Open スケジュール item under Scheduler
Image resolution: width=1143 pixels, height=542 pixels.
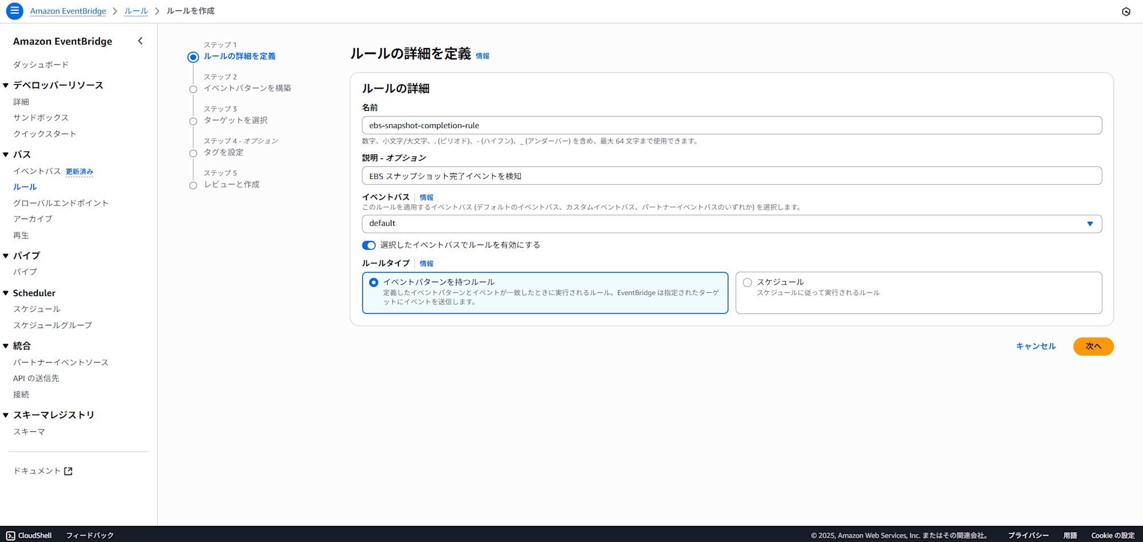(37, 309)
